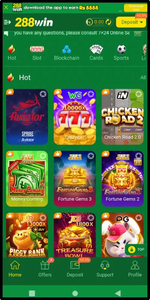Toggle favorite star on Crazy777

point(91,94)
